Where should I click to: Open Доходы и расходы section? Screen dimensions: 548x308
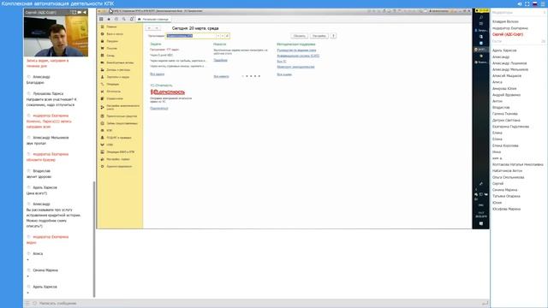(118, 70)
